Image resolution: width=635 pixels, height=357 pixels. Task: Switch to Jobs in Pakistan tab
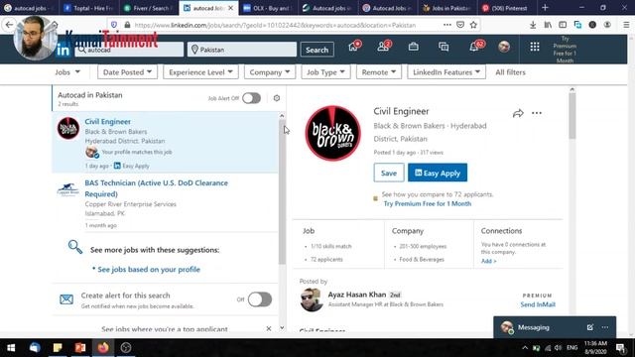[447, 8]
